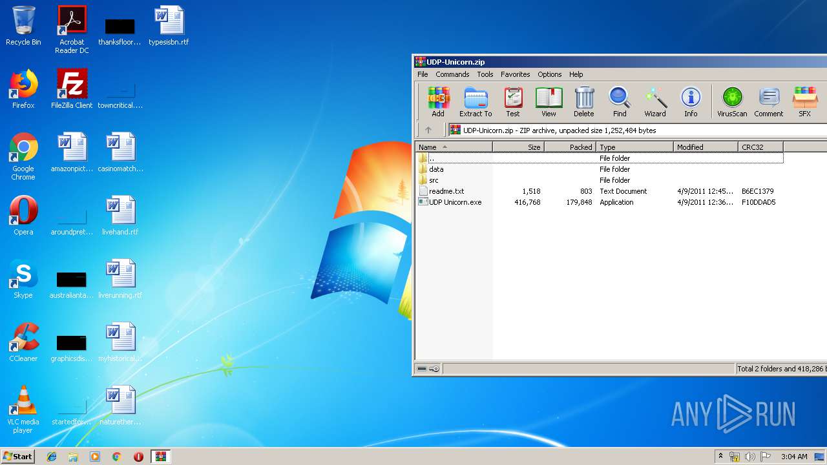Select UDP Unicorn.exe in the archive
The width and height of the screenshot is (827, 465).
click(599, 202)
